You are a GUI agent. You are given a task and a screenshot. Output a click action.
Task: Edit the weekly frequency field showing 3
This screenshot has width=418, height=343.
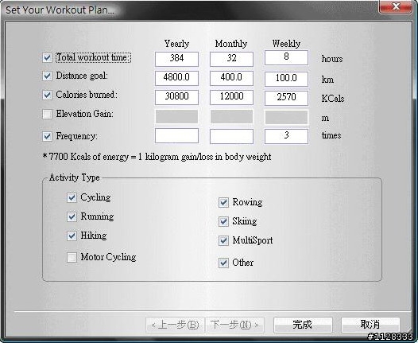[286, 136]
